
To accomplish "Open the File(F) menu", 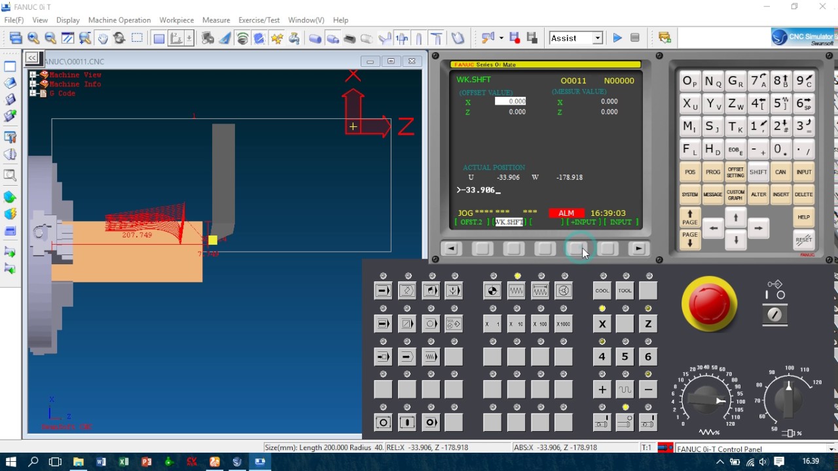I will click(14, 20).
